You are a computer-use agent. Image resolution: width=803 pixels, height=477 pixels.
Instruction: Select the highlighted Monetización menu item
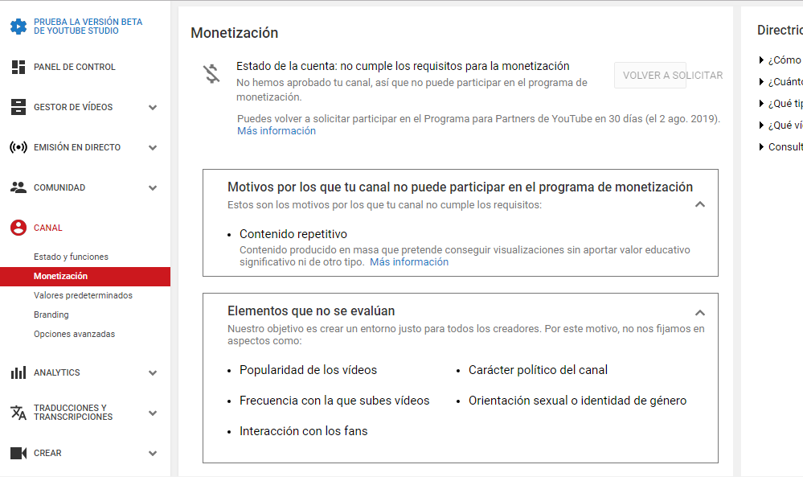click(85, 276)
